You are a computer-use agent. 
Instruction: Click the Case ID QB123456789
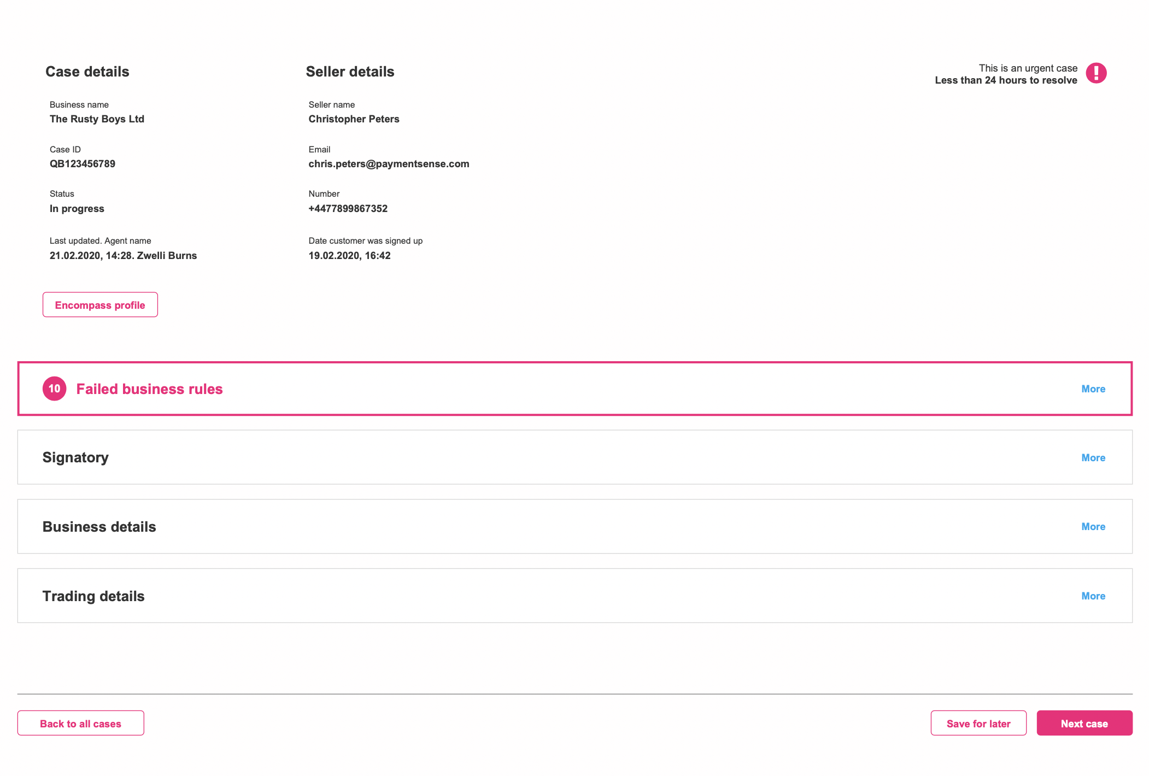(83, 164)
